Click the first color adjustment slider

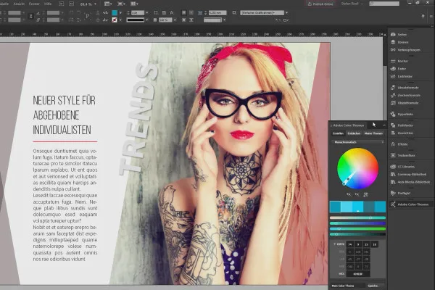click(x=357, y=217)
